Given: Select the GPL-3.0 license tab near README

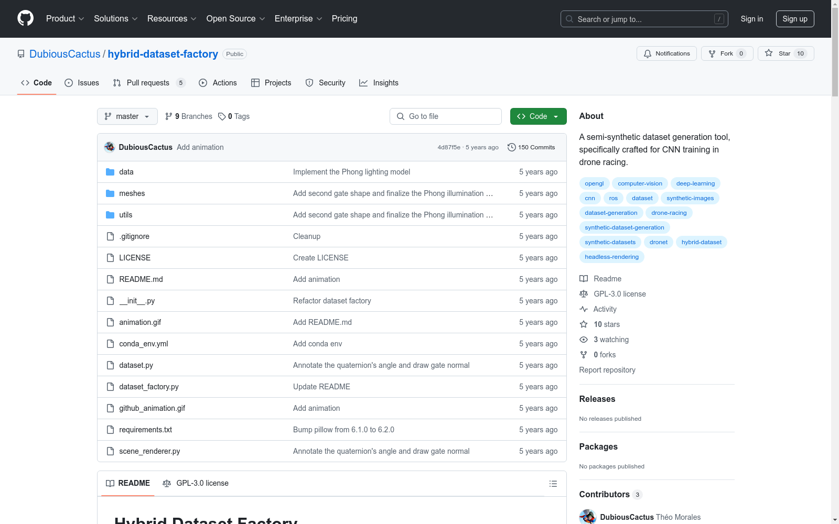Looking at the screenshot, I should (196, 483).
